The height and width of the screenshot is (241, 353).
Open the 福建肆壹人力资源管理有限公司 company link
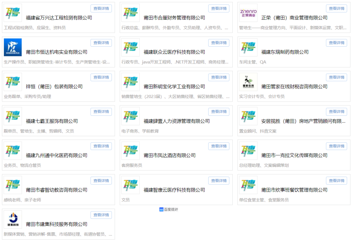(176, 121)
